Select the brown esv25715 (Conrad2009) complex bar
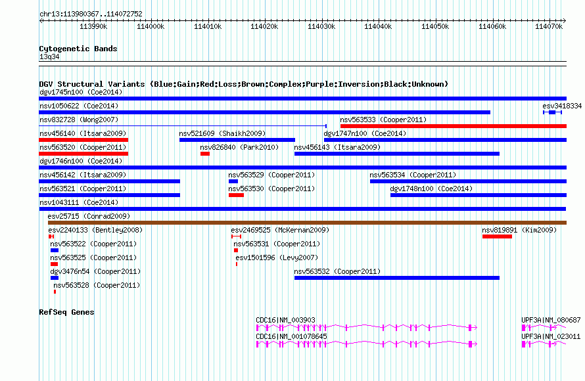The width and height of the screenshot is (585, 381). point(307,223)
